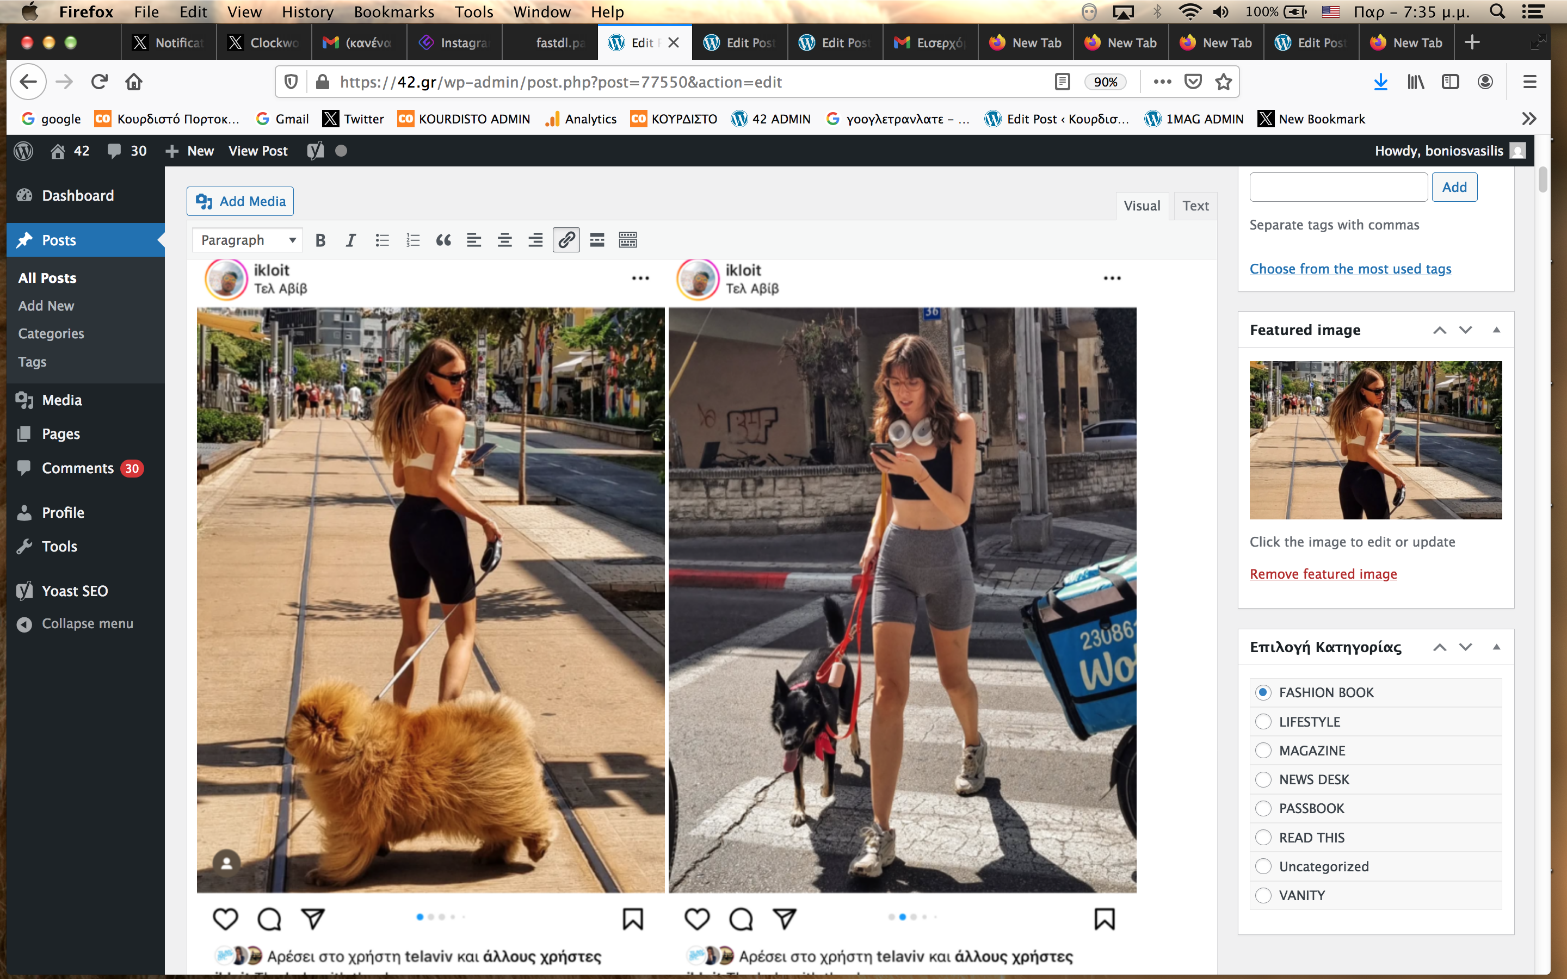The image size is (1567, 979).
Task: Create a bulleted list
Action: click(382, 240)
